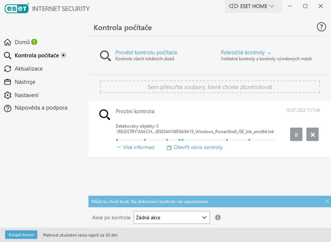Open the help question mark icon

click(x=321, y=27)
